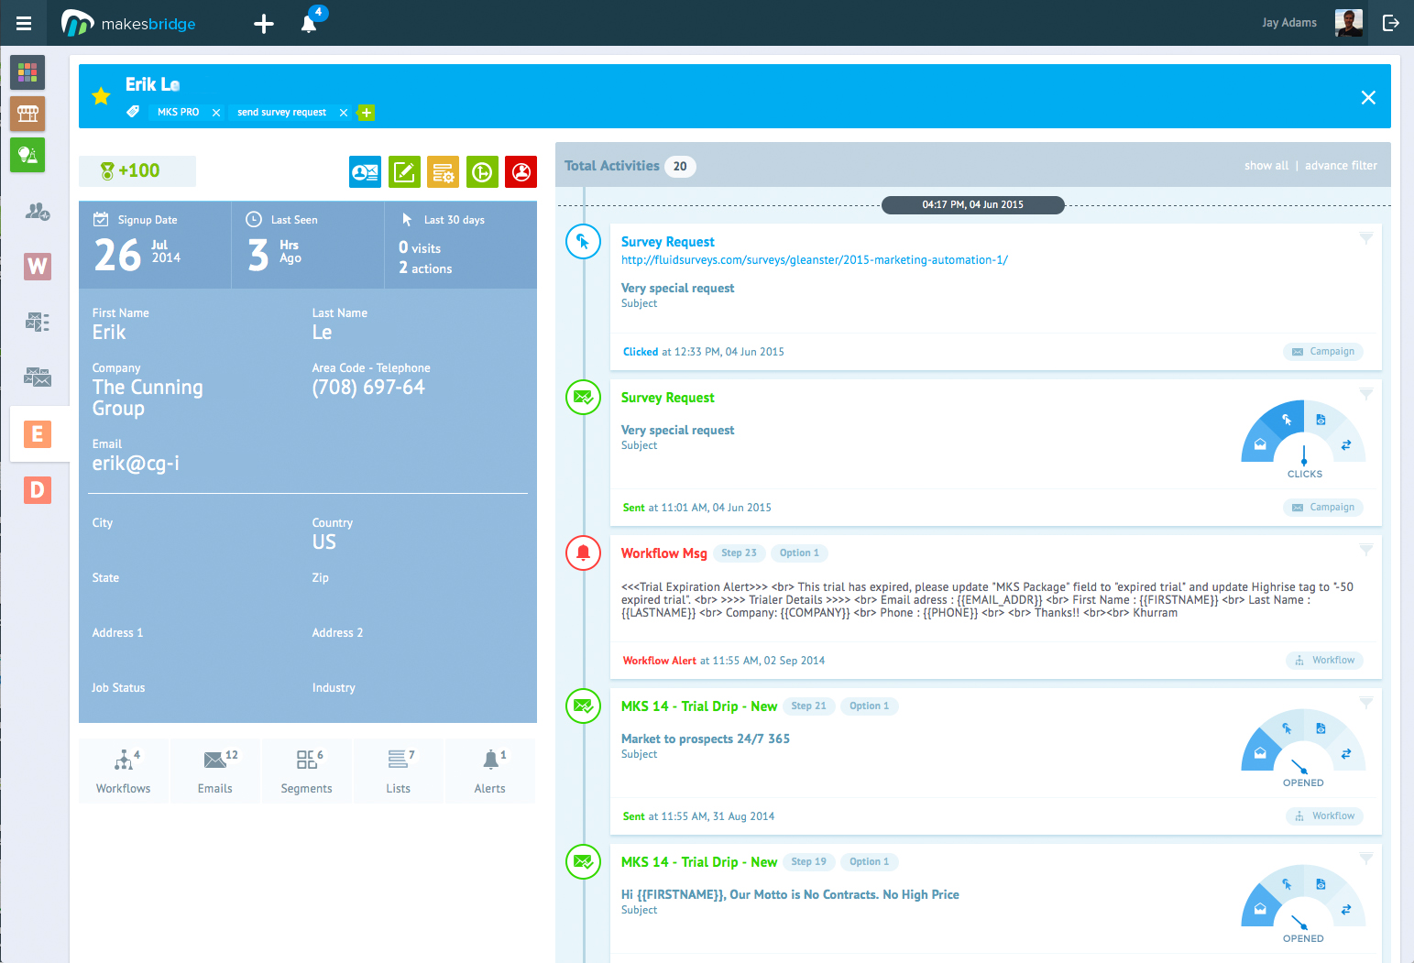This screenshot has width=1414, height=963.
Task: Open the advance filter option
Action: point(1341,166)
